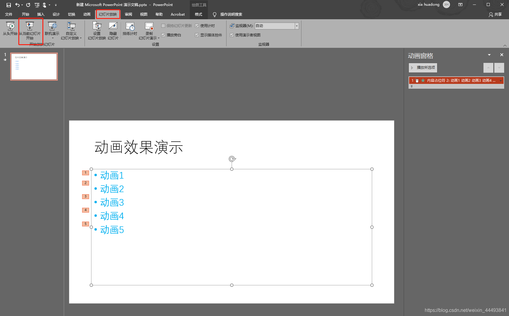
Task: Switch to the 动画 ribbon tab
Action: [87, 14]
